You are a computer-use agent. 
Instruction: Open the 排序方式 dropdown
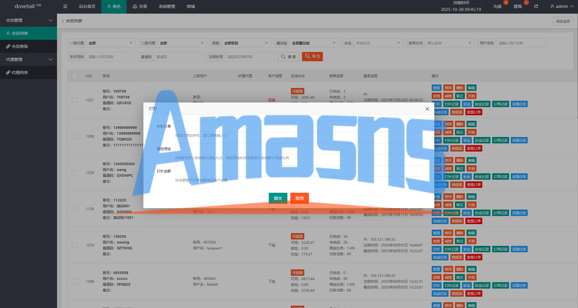pos(450,43)
